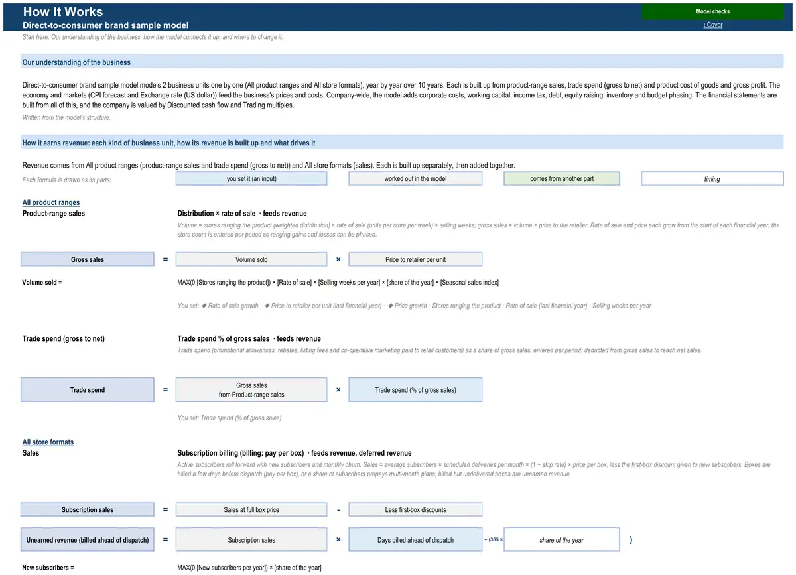Select the "Days billed ahead of dispatch" box
The width and height of the screenshot is (796, 575).
tap(415, 540)
